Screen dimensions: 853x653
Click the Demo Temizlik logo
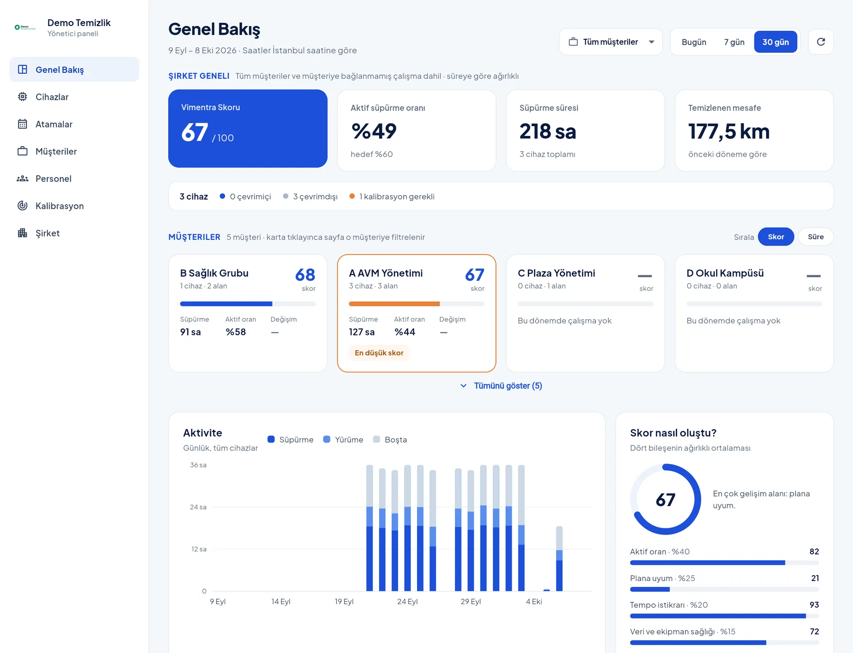tap(25, 27)
